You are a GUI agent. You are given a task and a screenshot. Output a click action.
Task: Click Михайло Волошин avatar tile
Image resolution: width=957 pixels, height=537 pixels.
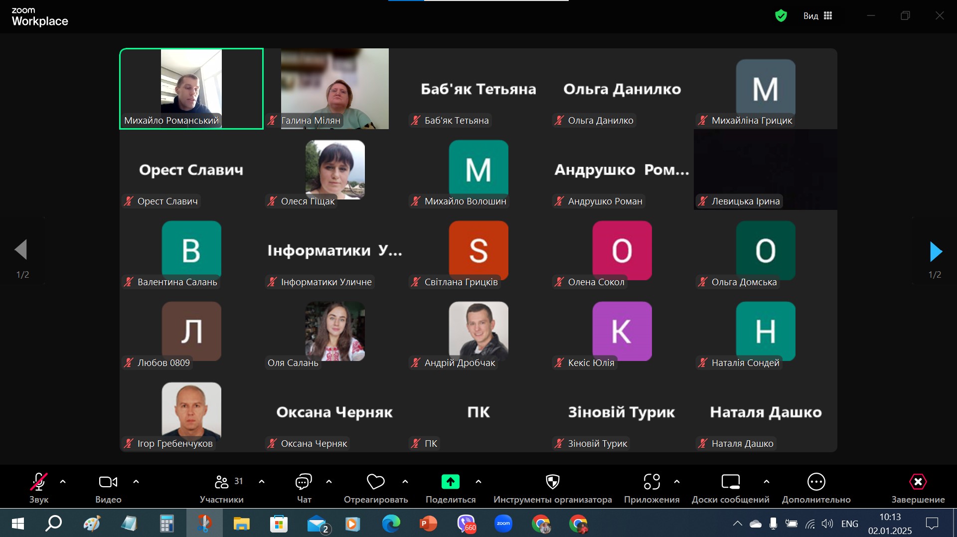coord(478,170)
